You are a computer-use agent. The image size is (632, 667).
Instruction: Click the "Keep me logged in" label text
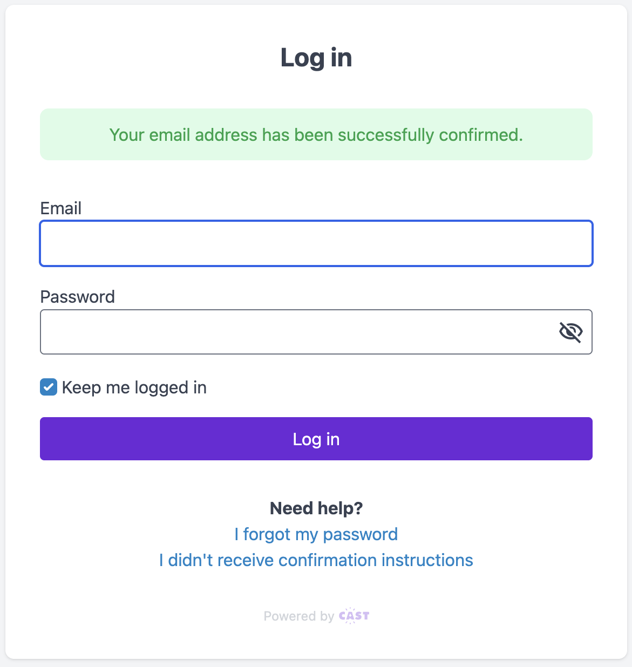pos(134,387)
